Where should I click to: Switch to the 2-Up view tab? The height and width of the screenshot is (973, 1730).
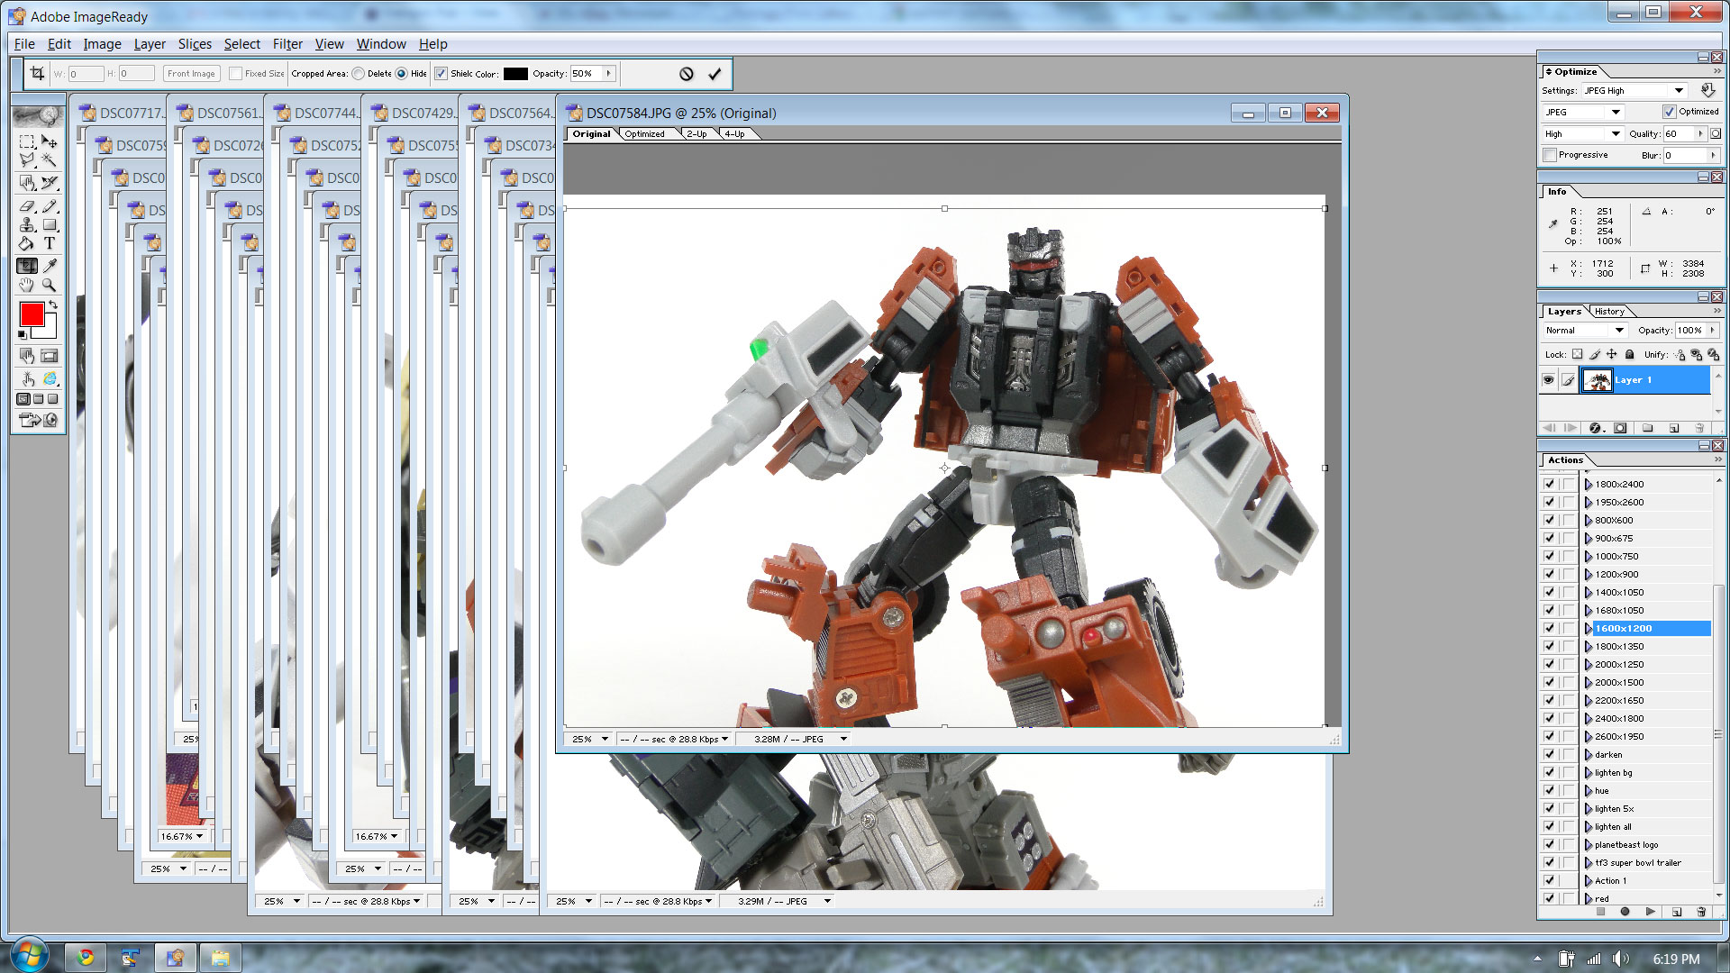pos(697,133)
